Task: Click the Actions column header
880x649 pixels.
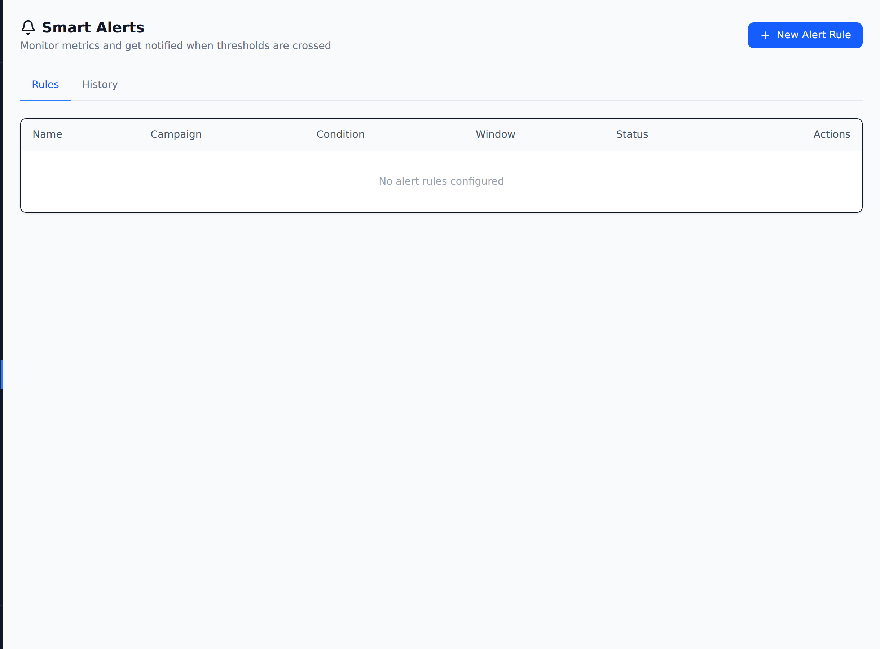Action: click(832, 134)
